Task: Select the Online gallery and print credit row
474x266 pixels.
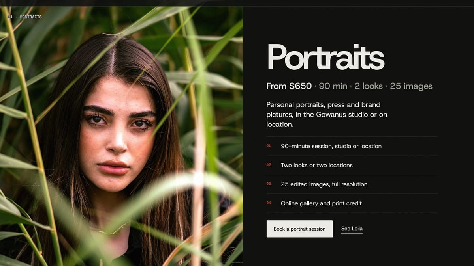Action: click(352, 203)
